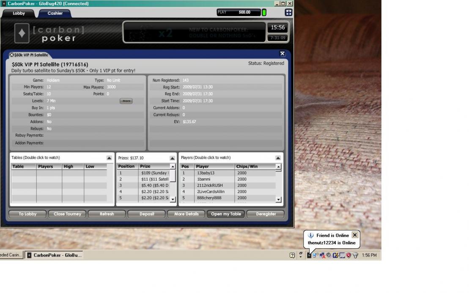Click the Position column header in Prizes

click(128, 166)
